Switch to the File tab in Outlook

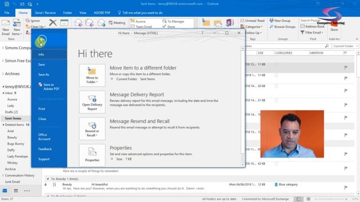7,13
